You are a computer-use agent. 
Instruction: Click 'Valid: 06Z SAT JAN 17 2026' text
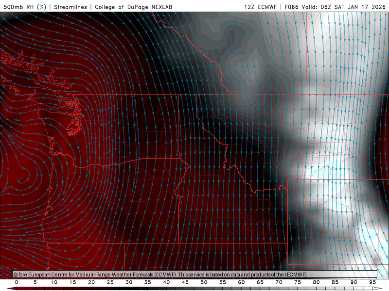pyautogui.click(x=344, y=7)
